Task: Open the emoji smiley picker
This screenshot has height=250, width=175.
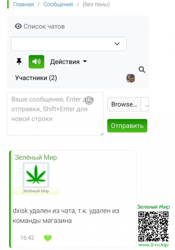Action: [x=89, y=101]
